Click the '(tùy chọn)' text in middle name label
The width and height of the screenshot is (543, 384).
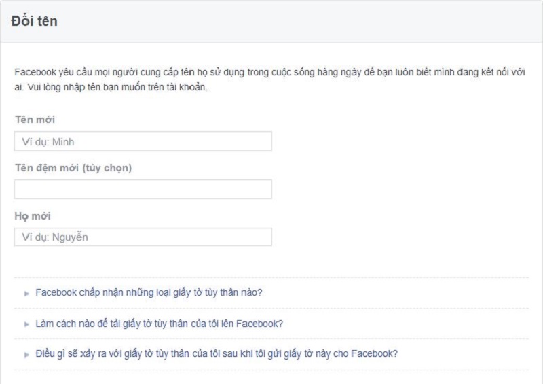[x=107, y=169]
